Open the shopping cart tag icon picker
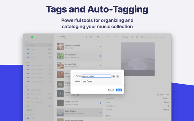This screenshot has width=194, height=121. 118,76
